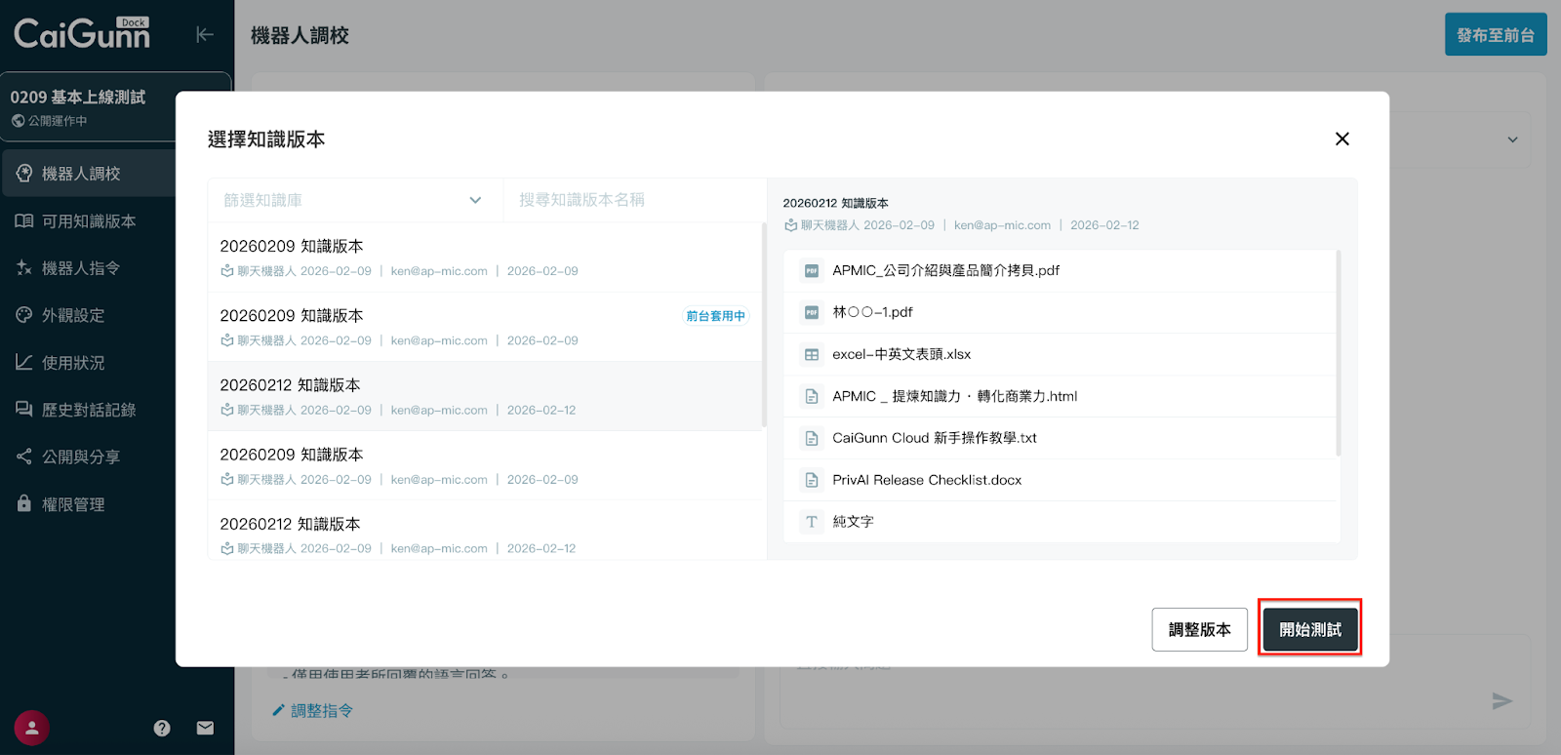Go to 機器人指令 menu item
The width and height of the screenshot is (1561, 755).
point(80,268)
